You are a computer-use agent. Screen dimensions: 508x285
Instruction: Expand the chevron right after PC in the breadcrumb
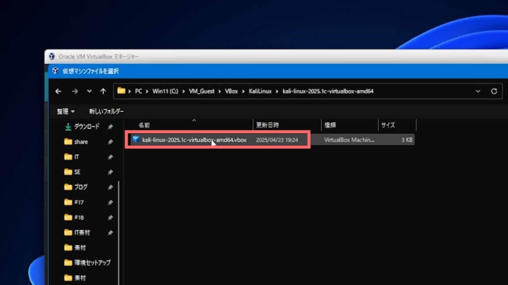tap(147, 92)
